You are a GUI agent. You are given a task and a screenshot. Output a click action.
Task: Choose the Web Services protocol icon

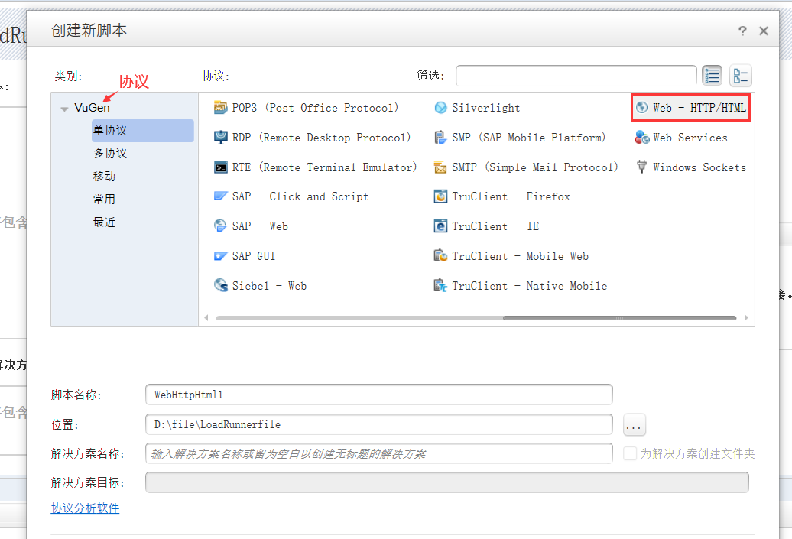point(641,138)
